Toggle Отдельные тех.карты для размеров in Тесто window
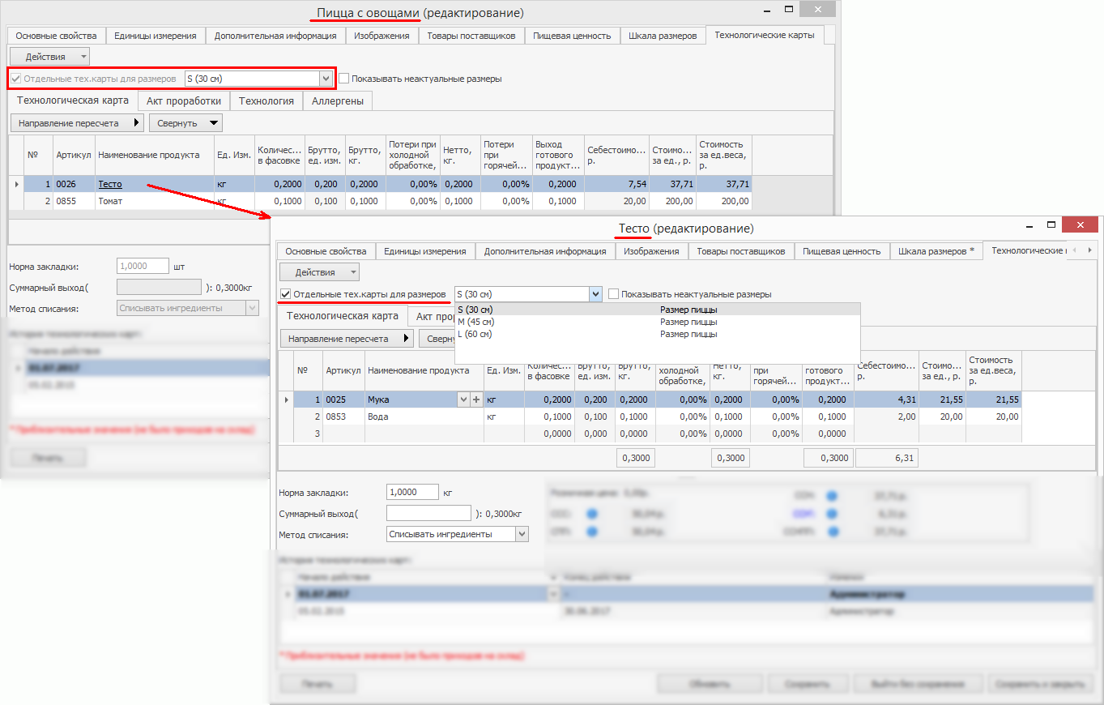The height and width of the screenshot is (705, 1104). 284,294
